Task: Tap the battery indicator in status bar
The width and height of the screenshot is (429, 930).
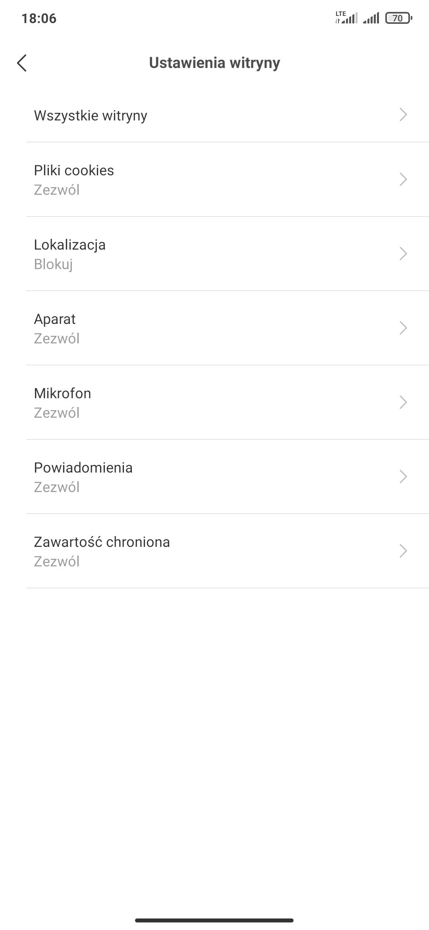Action: pos(398,18)
